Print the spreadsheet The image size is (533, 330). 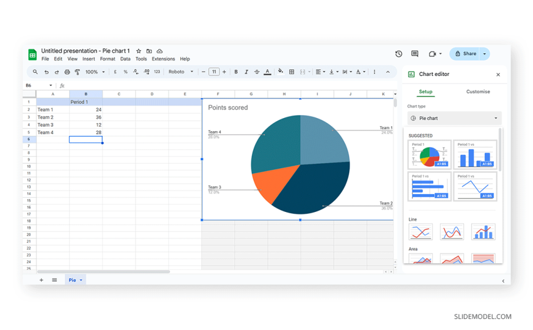tap(67, 72)
